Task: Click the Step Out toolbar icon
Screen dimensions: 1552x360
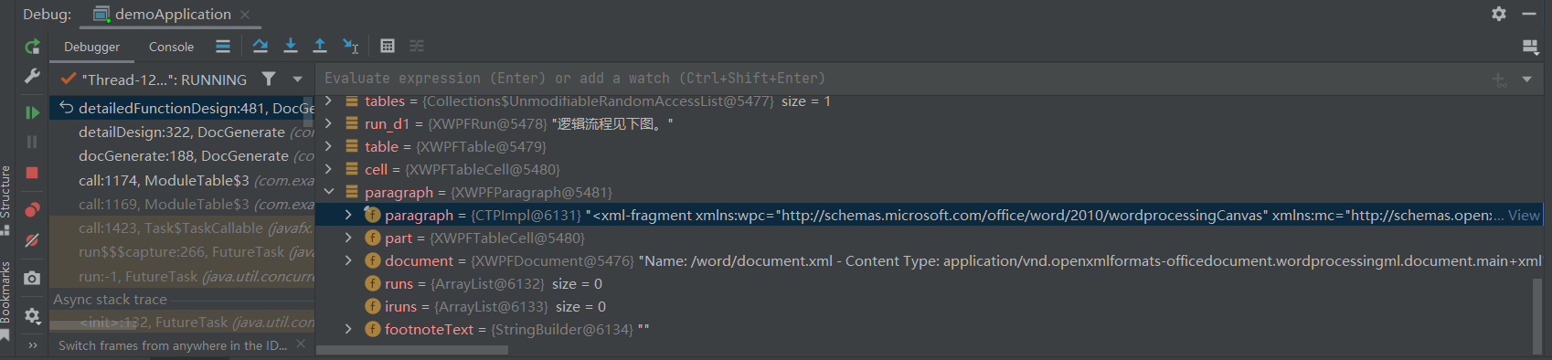Action: 320,46
